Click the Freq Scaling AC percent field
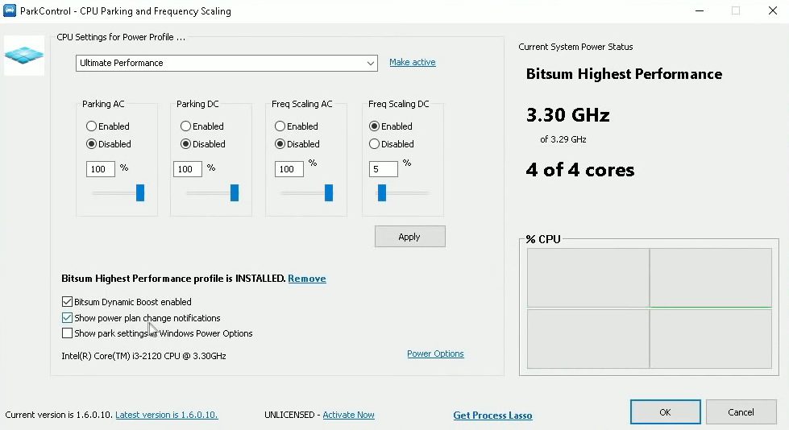 click(289, 169)
